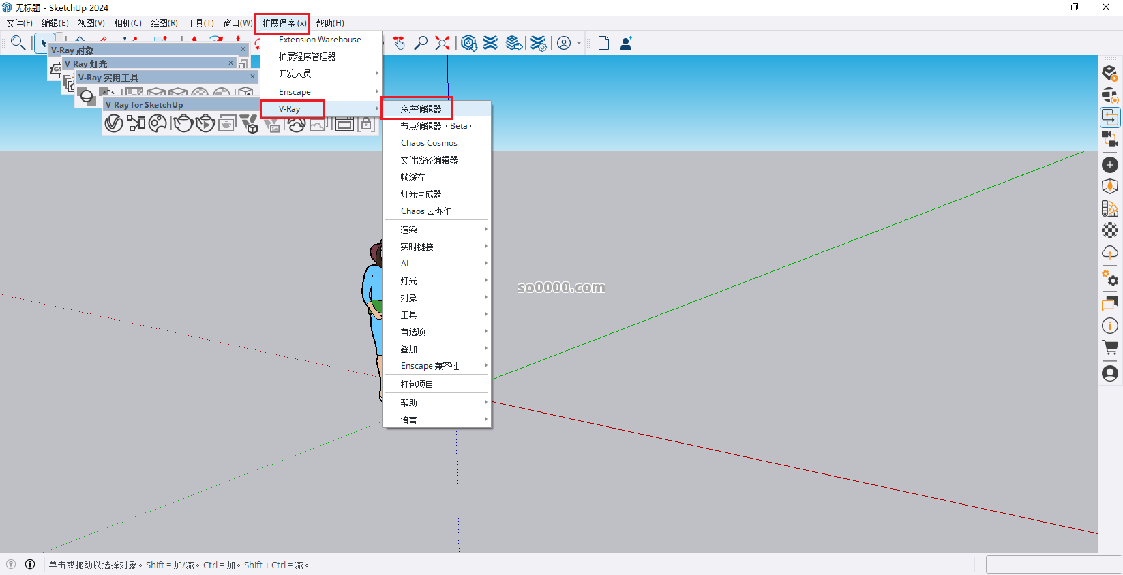Click the Zoom Extents tool
1123x575 pixels.
[x=443, y=43]
